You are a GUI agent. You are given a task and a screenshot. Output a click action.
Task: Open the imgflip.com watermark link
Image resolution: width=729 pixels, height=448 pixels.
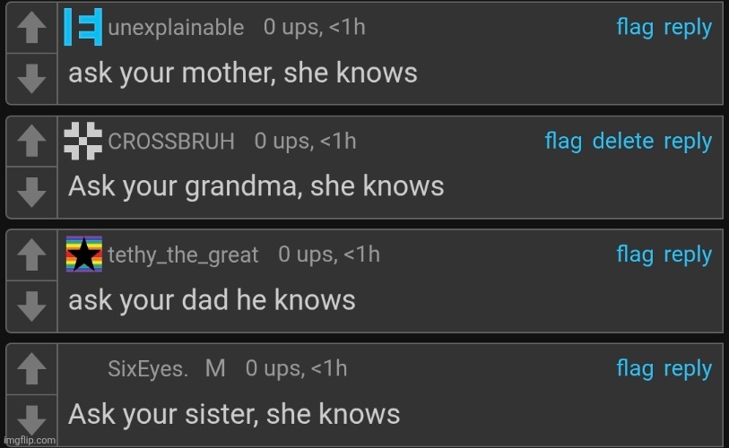[x=30, y=440]
